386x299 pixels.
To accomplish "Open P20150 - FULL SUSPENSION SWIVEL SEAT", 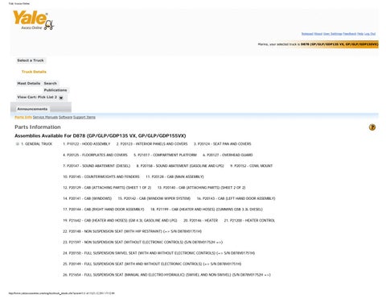I will (x=158, y=253).
